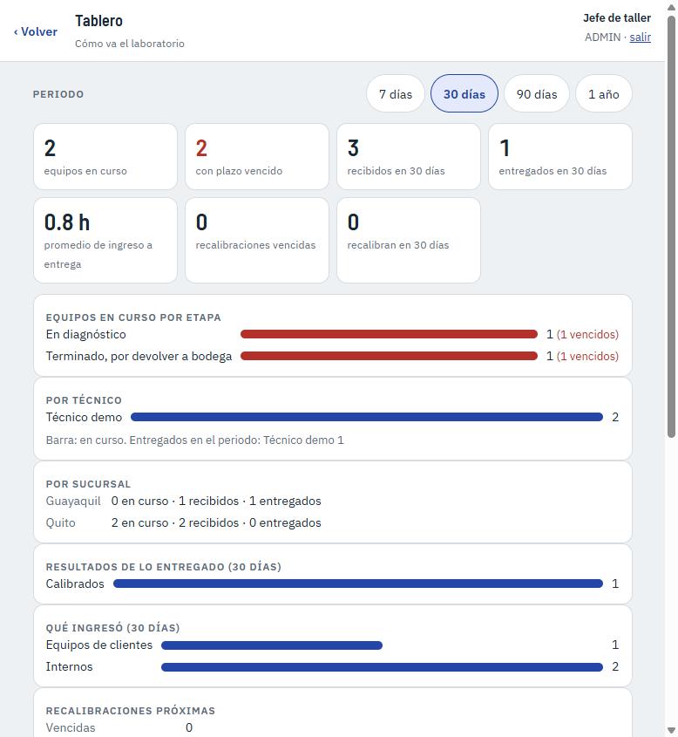Open the 'con plazo vencido' card
The height and width of the screenshot is (737, 678).
[x=257, y=156]
